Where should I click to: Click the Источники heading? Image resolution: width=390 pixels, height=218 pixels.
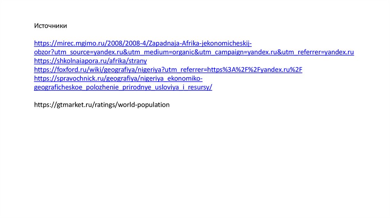point(51,26)
